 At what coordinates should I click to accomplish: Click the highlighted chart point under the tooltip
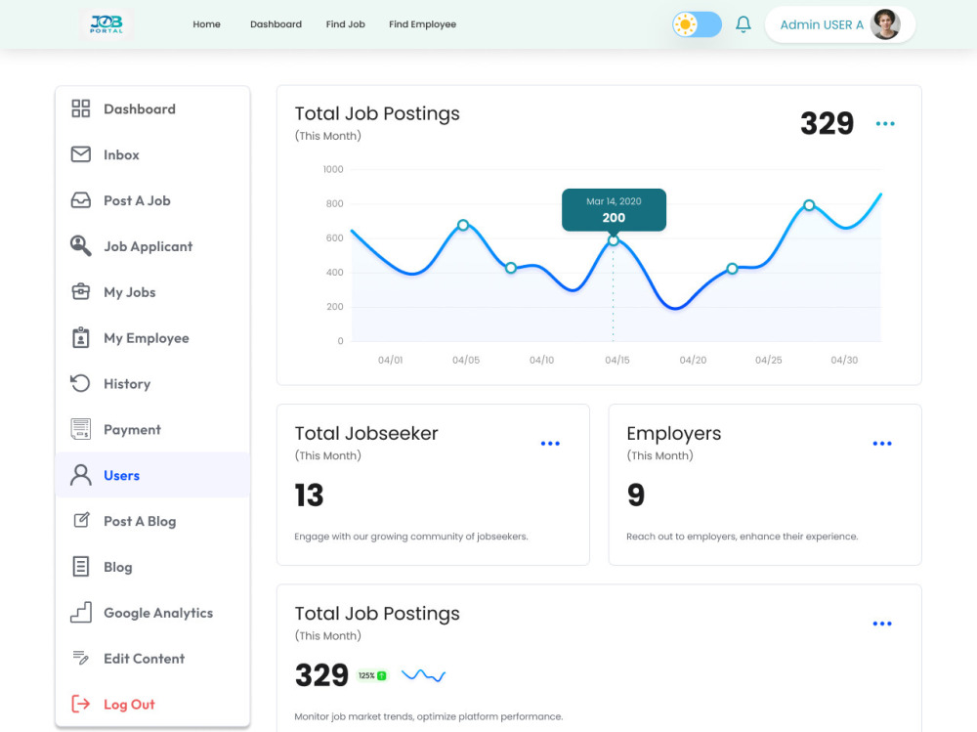[x=614, y=240]
